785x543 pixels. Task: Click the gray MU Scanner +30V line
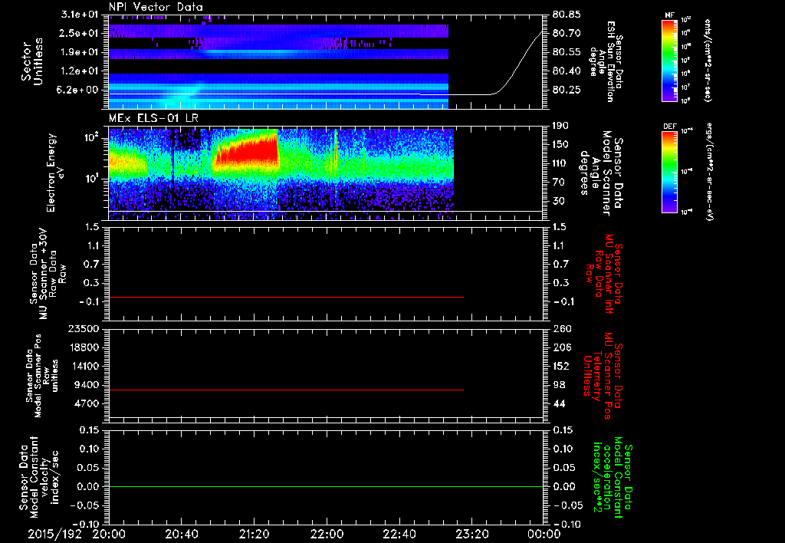(287, 297)
